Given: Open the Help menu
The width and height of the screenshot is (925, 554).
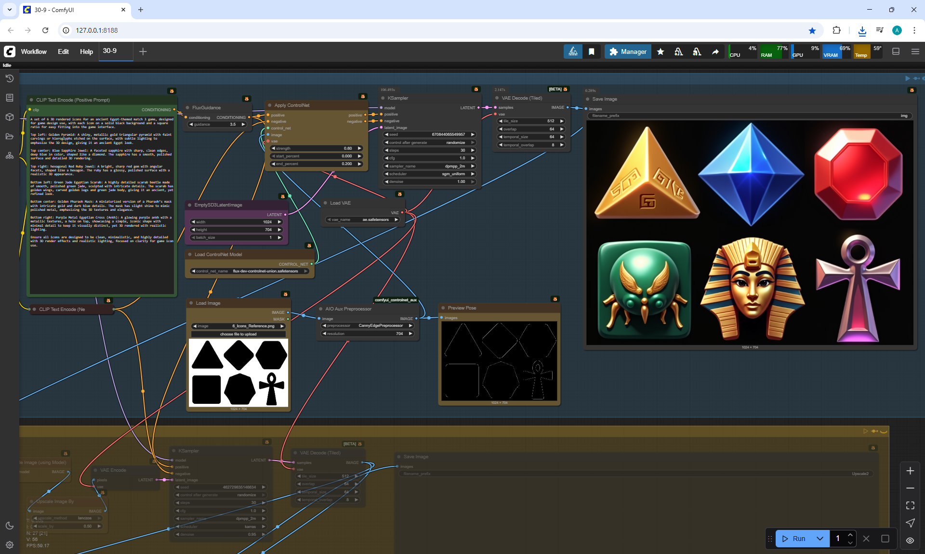Looking at the screenshot, I should [86, 52].
